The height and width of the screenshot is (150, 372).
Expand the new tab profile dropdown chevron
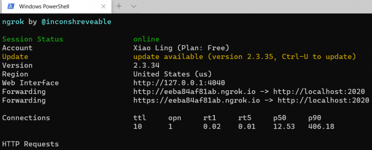(134, 6)
